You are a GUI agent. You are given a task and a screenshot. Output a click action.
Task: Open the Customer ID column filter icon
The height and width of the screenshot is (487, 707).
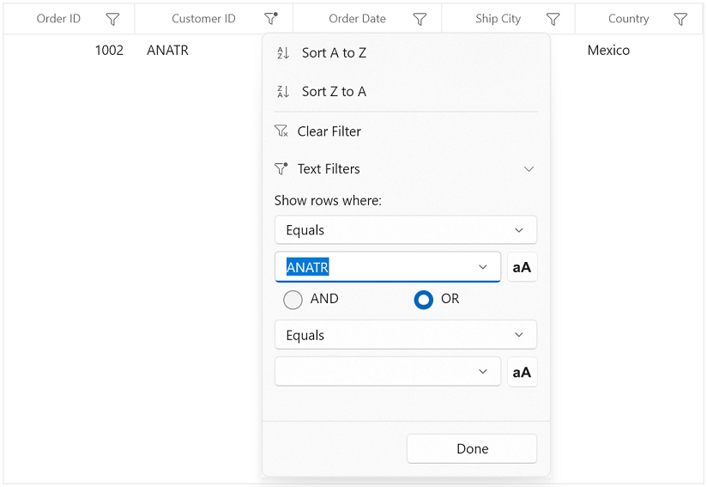[x=270, y=19]
